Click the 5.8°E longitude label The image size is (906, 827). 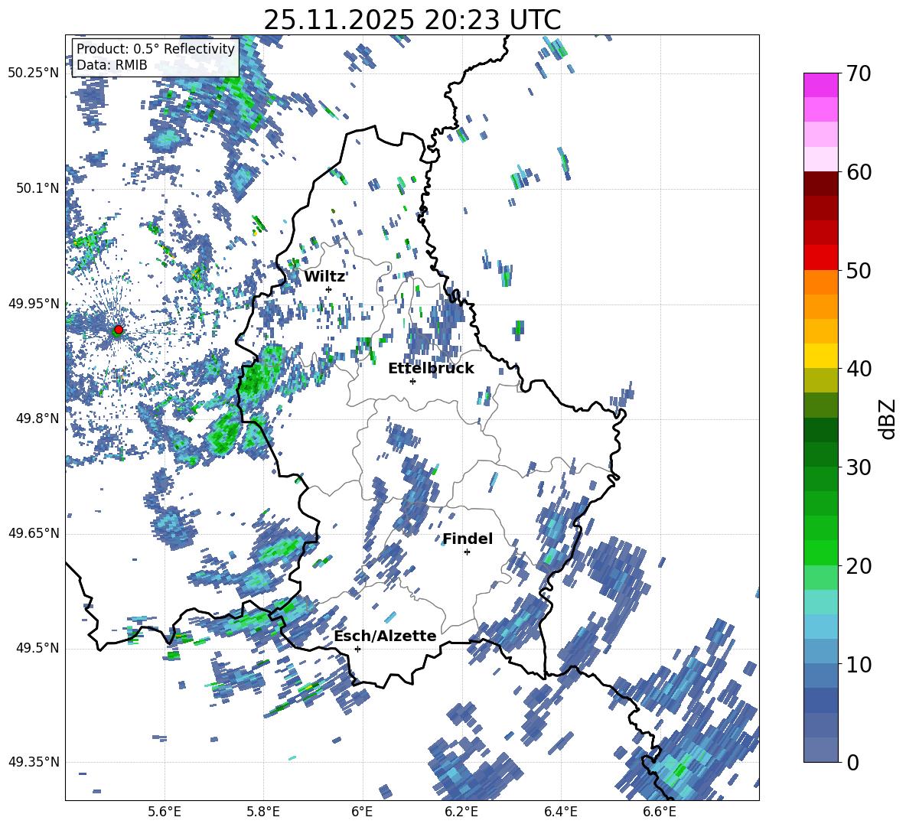point(263,812)
